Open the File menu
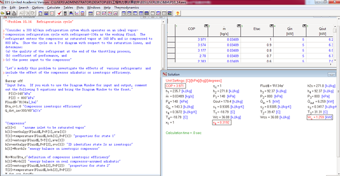The image size is (340, 176). coord(3,7)
